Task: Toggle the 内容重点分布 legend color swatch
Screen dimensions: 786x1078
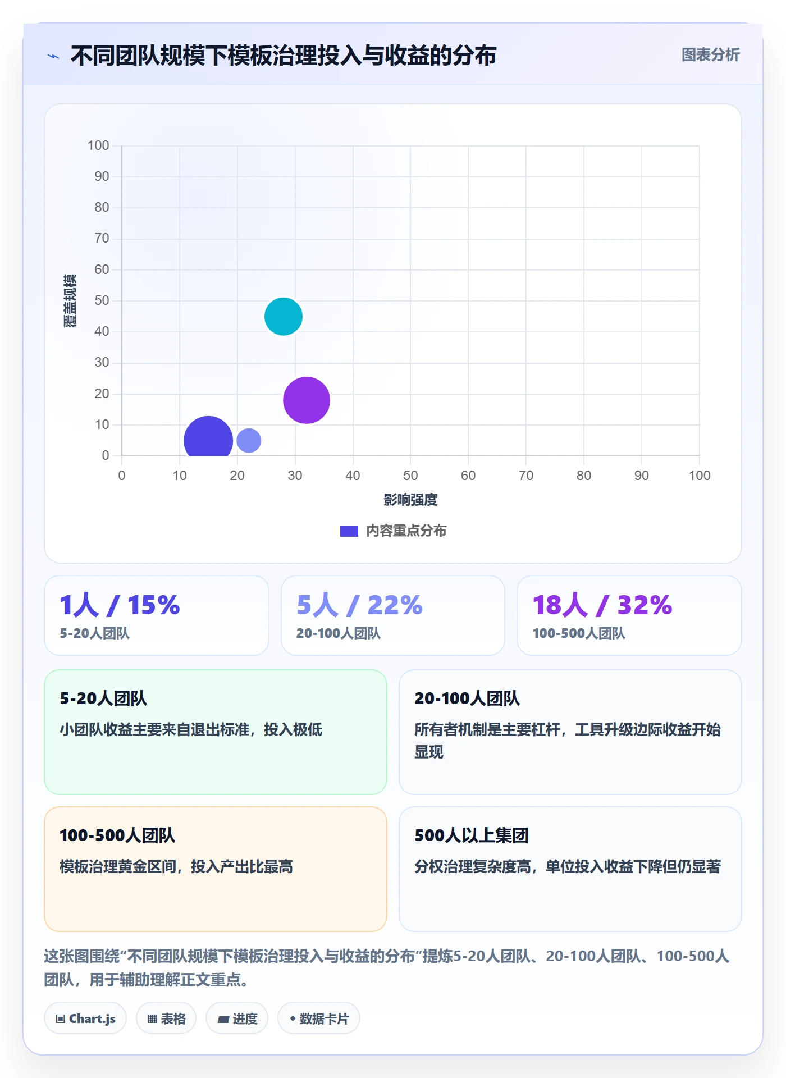Action: [x=349, y=531]
